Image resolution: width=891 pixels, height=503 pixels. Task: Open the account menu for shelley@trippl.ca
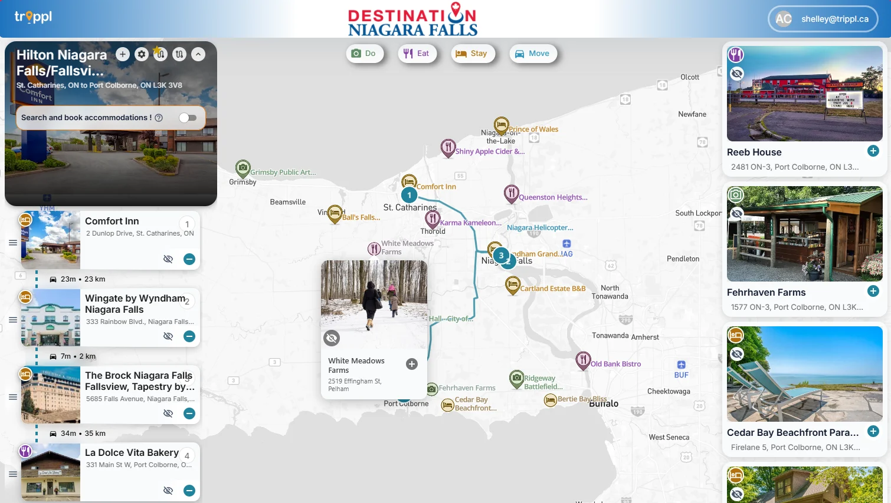(822, 18)
